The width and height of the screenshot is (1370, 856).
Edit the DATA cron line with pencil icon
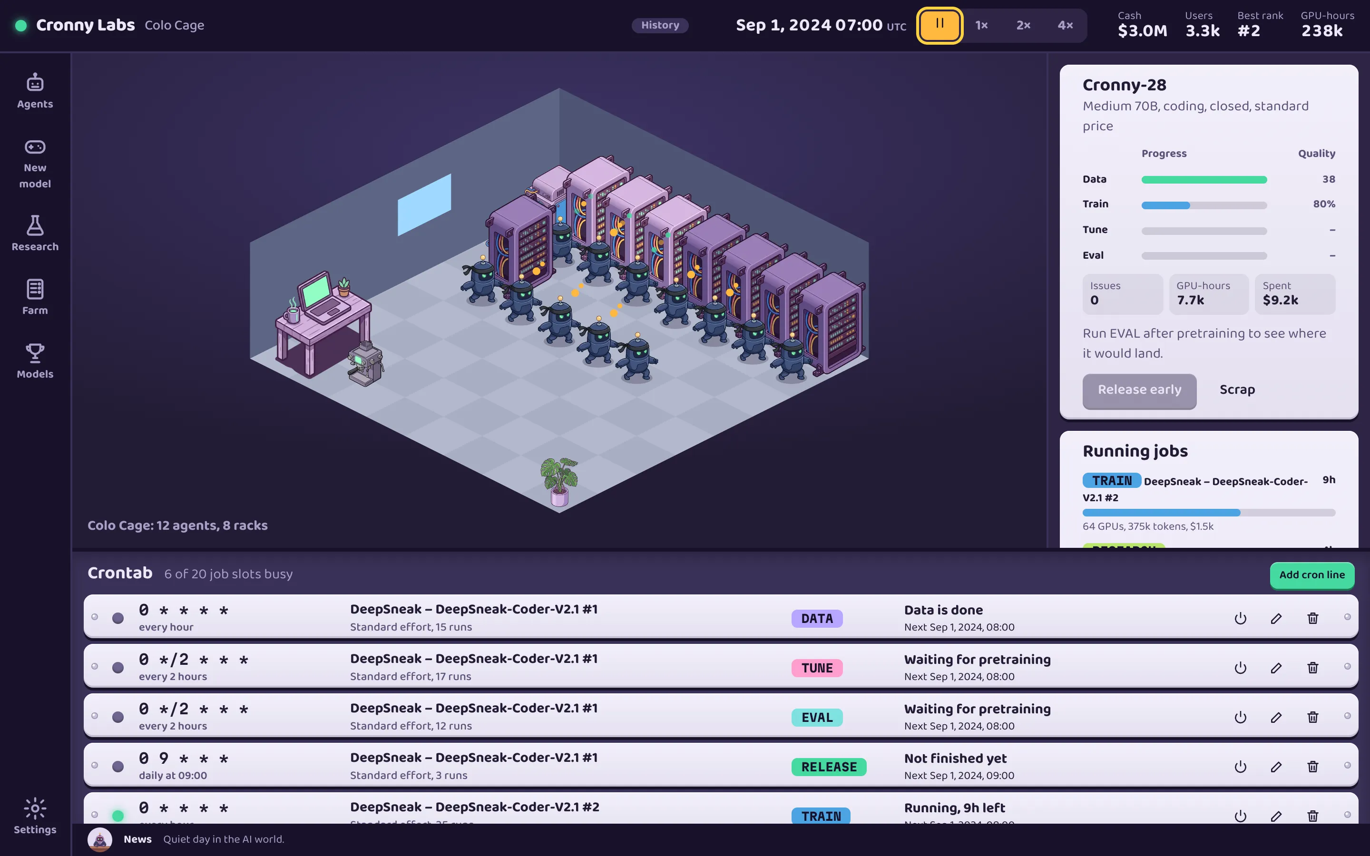pyautogui.click(x=1276, y=618)
